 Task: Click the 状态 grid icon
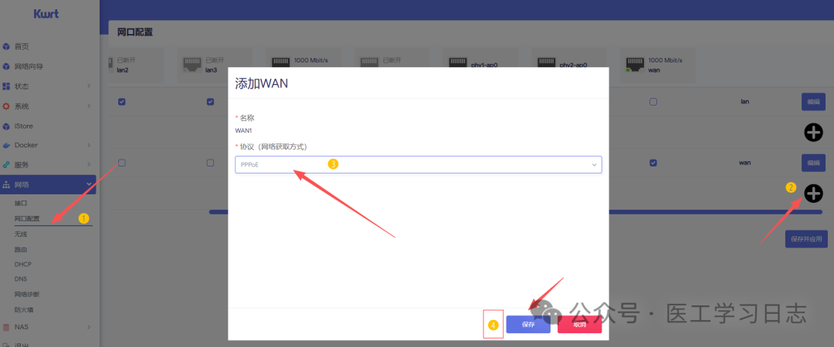[x=6, y=86]
